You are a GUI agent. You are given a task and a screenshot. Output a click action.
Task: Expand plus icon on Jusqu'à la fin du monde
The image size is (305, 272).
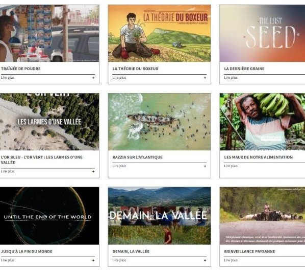pos(93,260)
